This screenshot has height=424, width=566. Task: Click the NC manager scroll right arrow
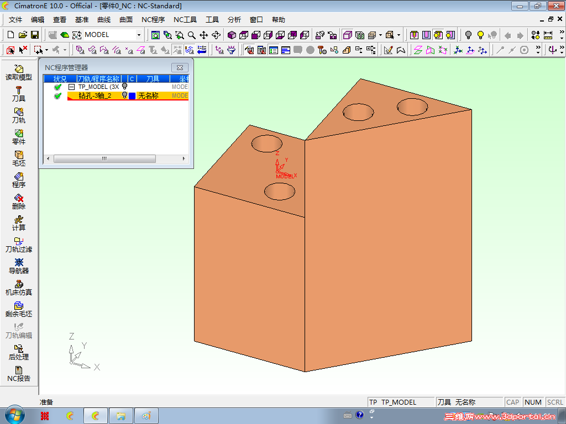[184, 158]
